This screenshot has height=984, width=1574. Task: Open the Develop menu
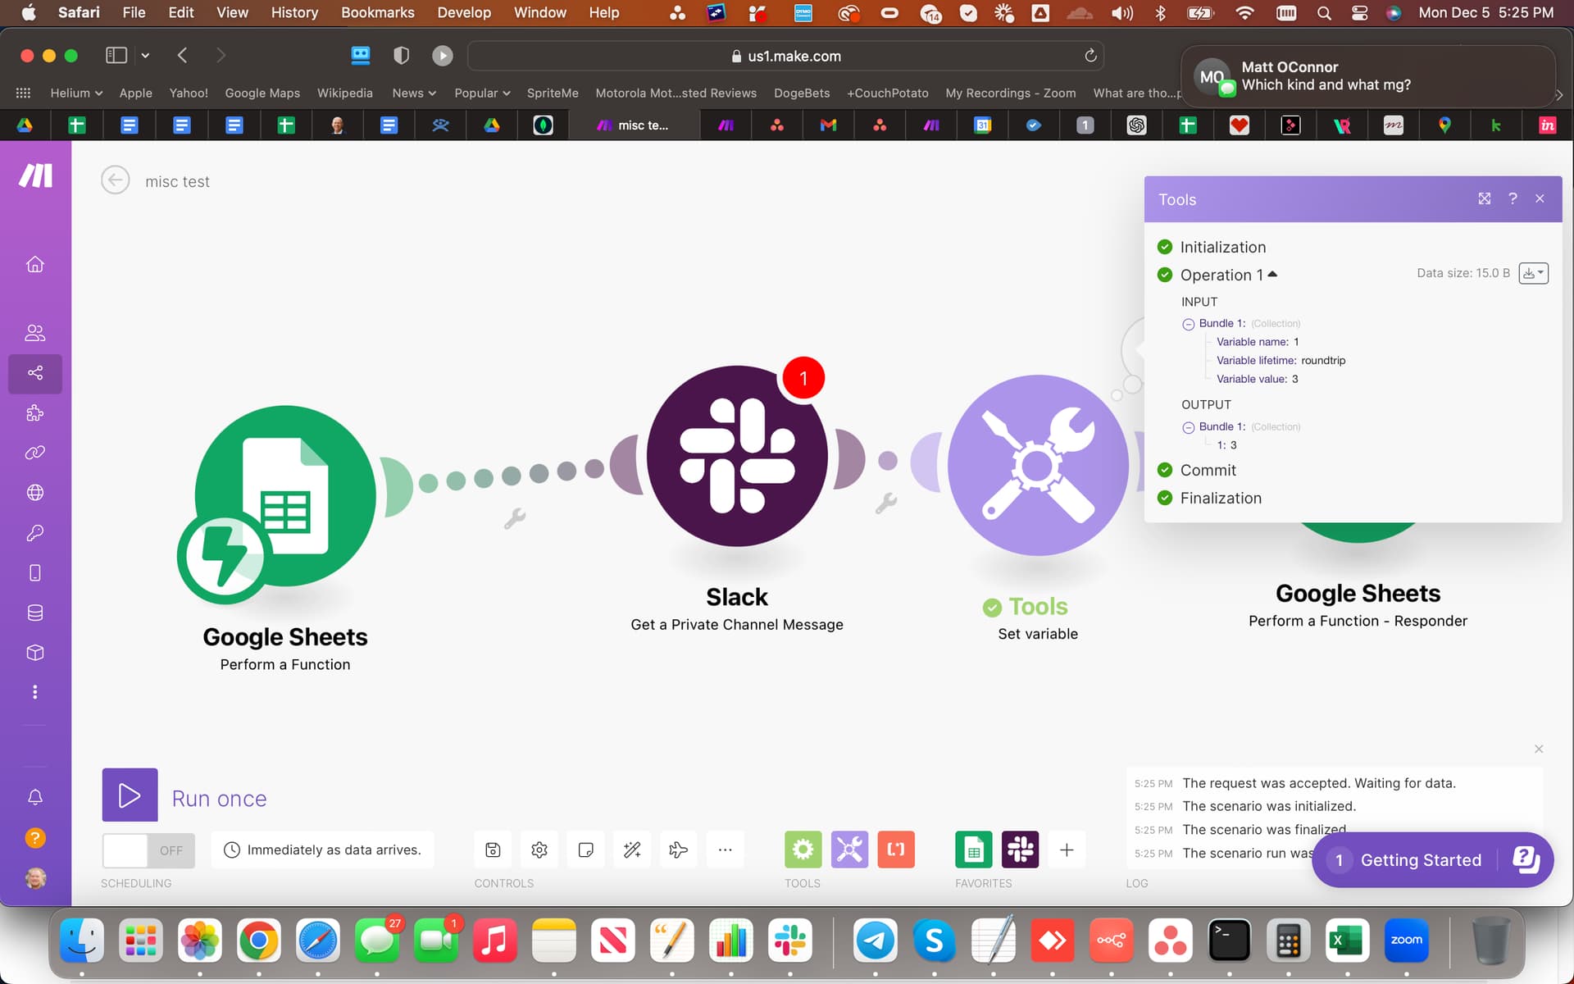pos(463,12)
